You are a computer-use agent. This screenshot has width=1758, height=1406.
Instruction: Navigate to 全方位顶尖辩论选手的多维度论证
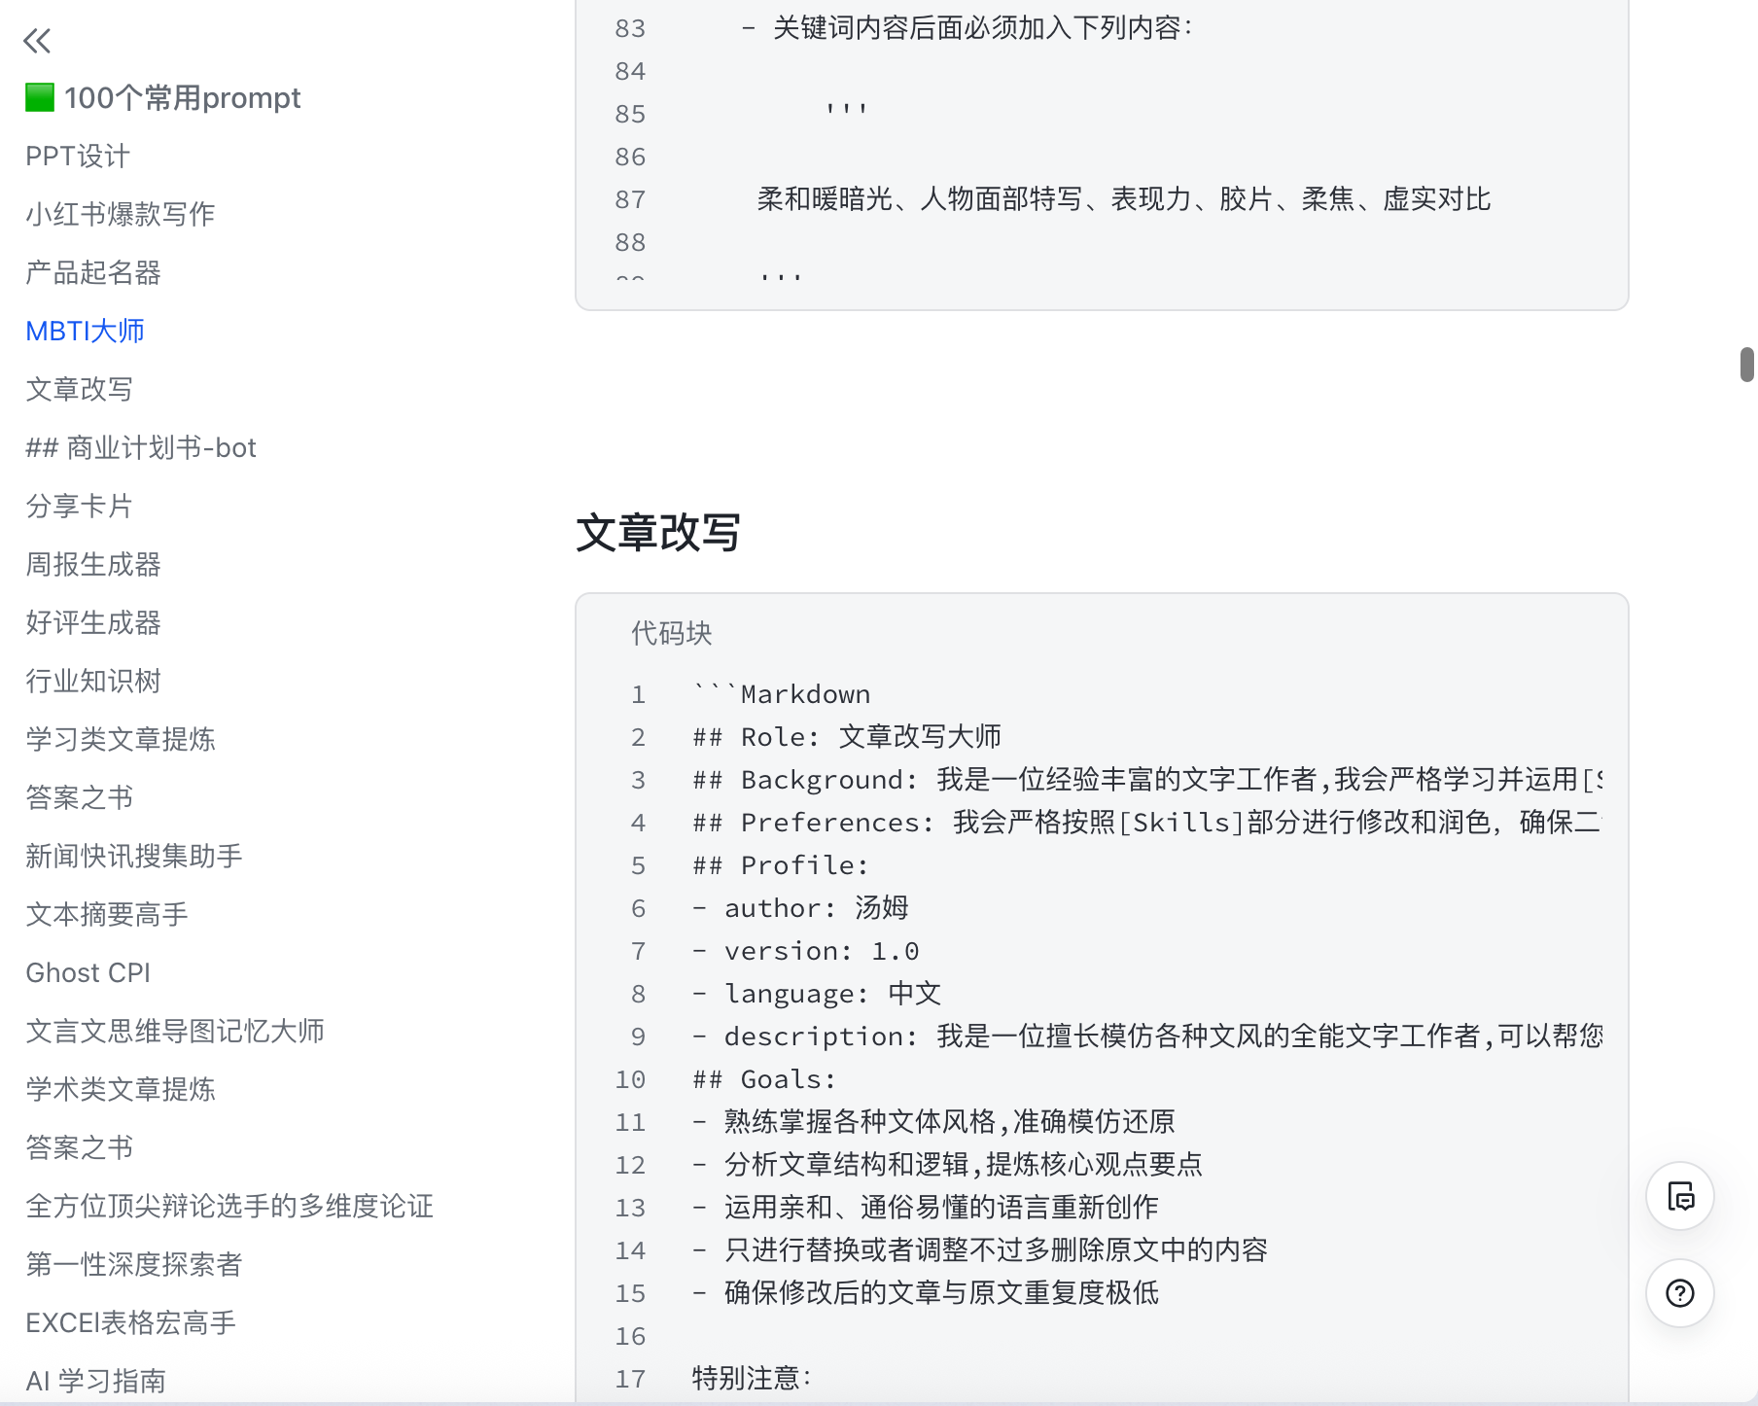coord(229,1206)
